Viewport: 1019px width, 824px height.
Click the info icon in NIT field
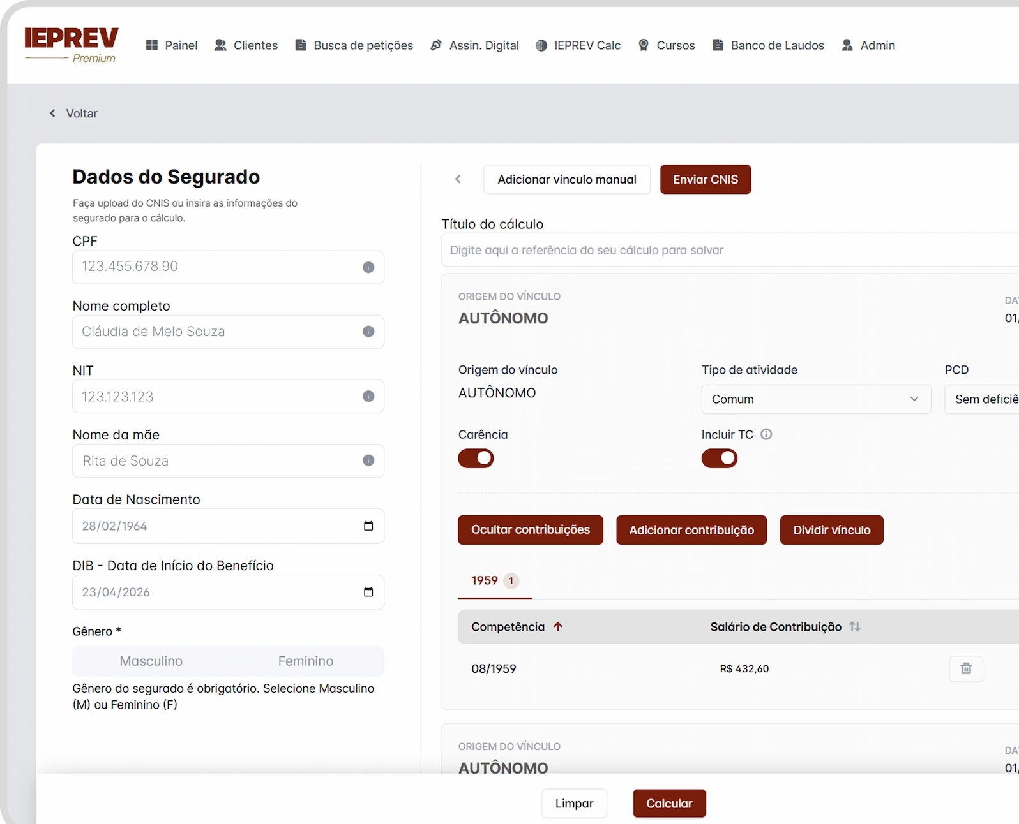click(368, 396)
